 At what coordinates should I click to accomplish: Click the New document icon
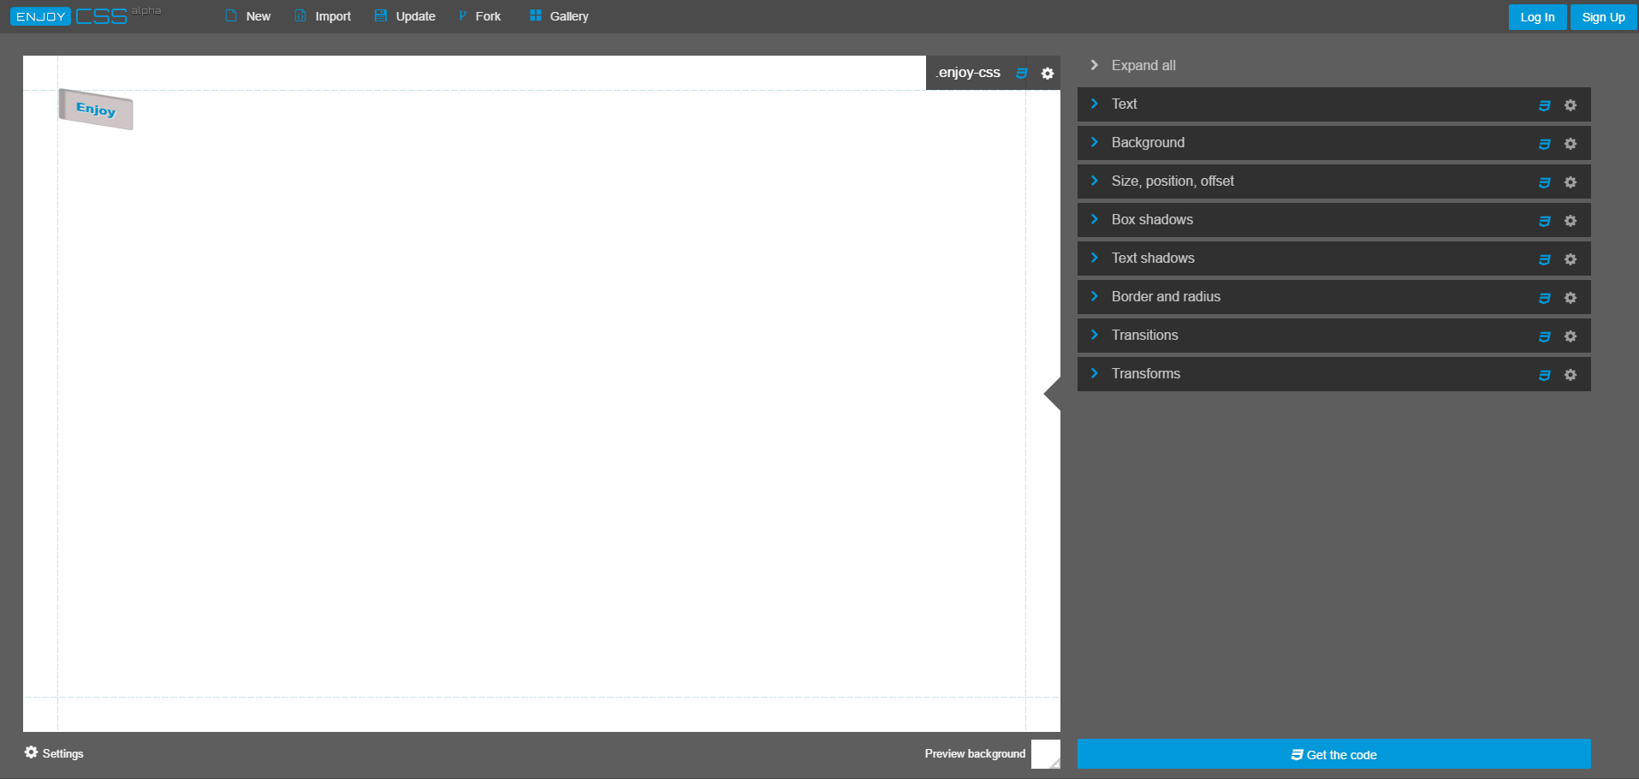pyautogui.click(x=231, y=15)
